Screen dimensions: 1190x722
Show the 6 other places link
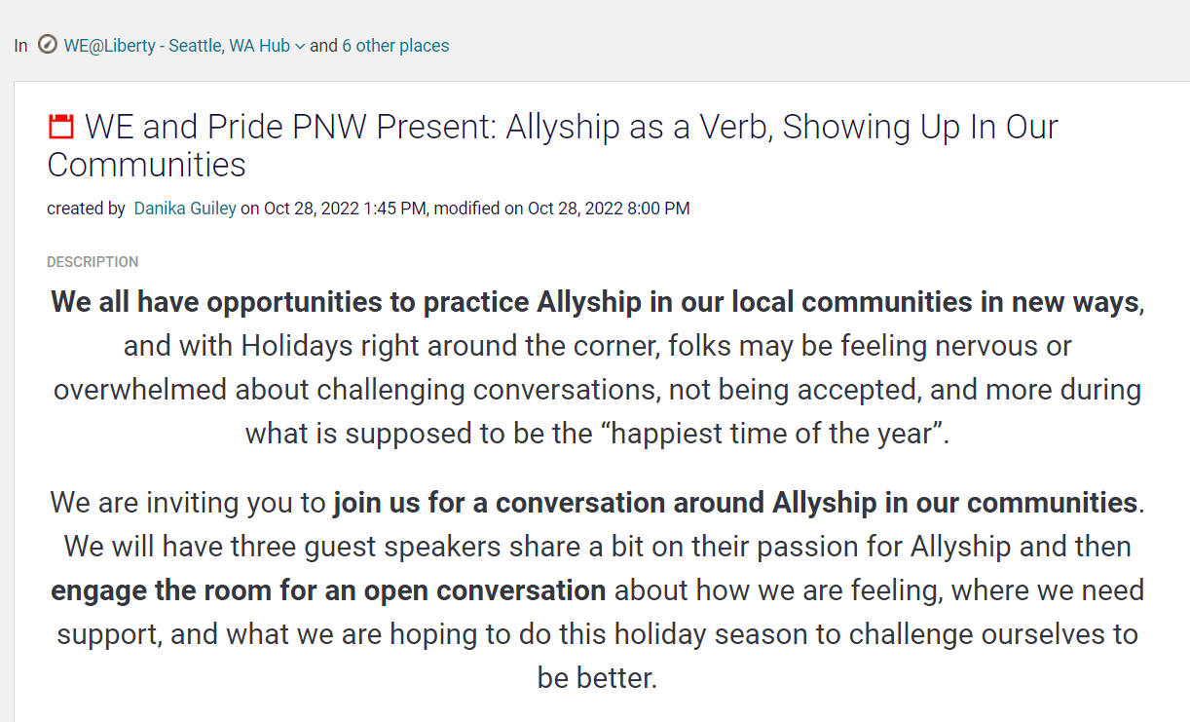coord(395,46)
